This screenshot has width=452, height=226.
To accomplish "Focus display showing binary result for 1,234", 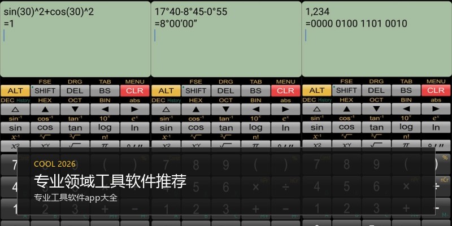I will coord(377,39).
